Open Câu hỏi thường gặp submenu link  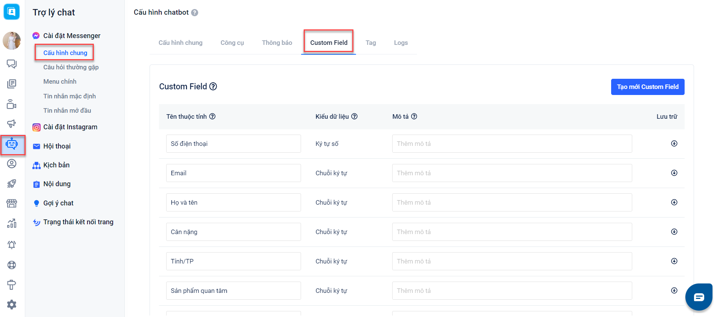[71, 67]
